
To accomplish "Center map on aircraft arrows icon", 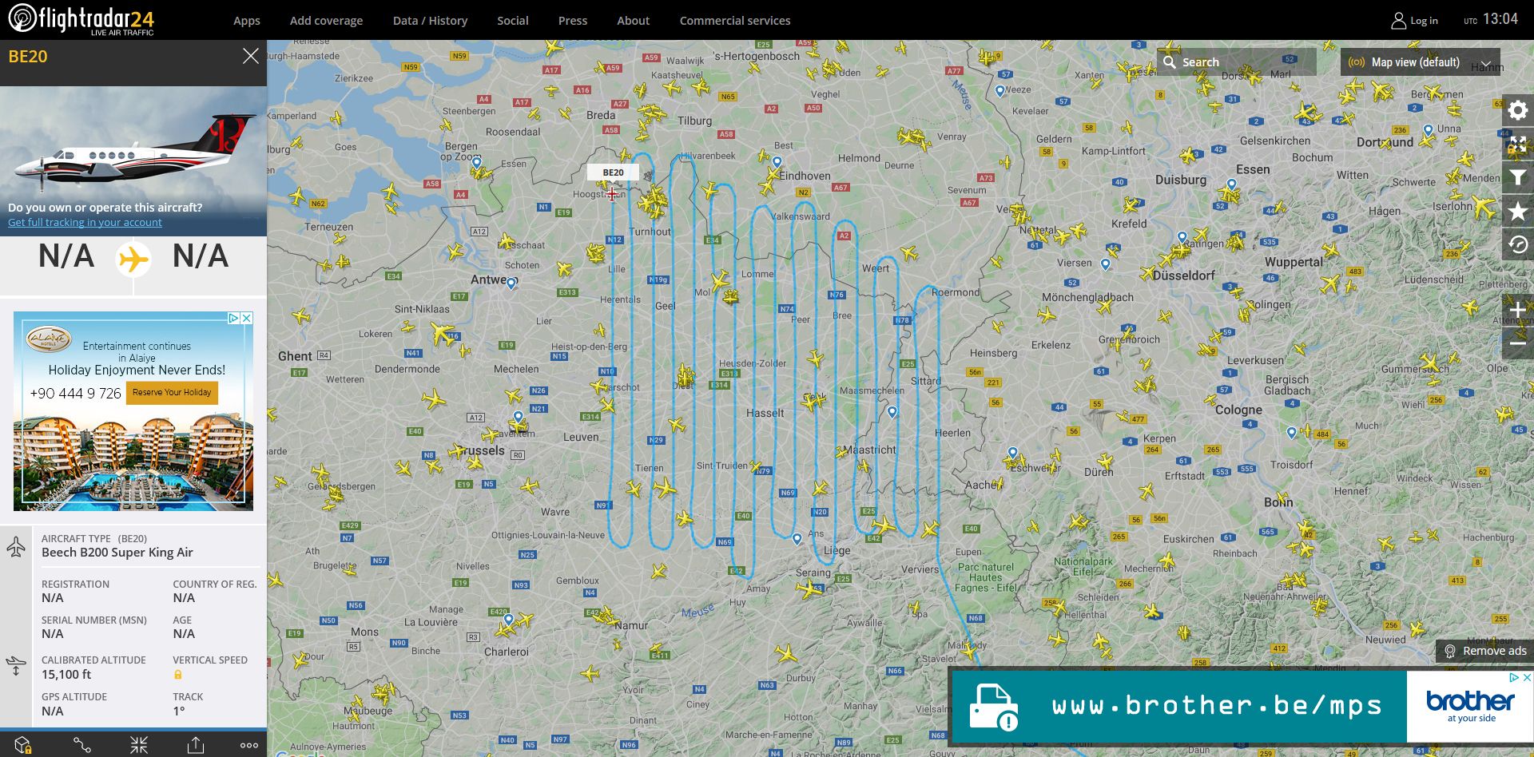I will [x=139, y=745].
